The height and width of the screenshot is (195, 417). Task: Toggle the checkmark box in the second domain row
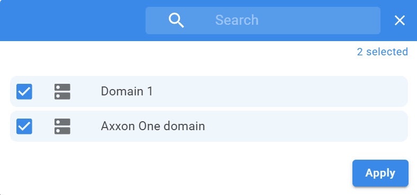tap(24, 126)
